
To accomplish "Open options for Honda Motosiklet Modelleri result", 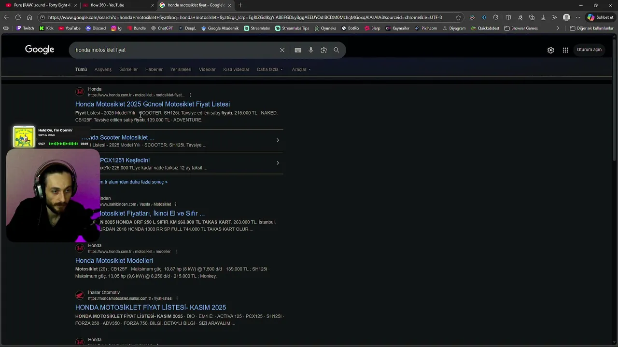I will point(176,252).
